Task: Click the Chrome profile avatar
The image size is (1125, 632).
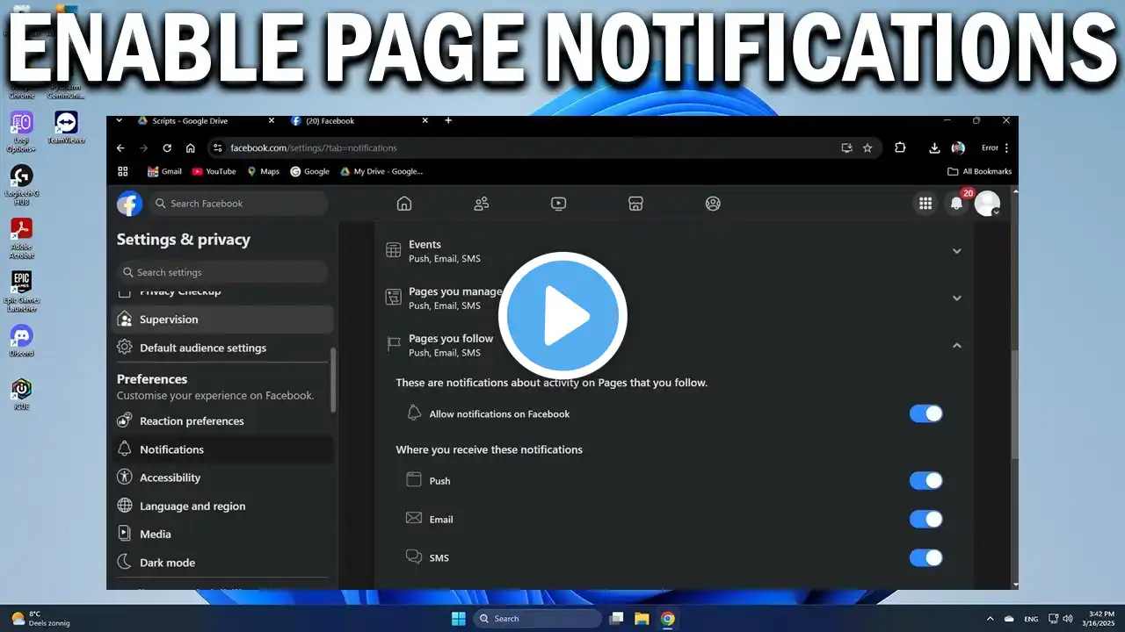Action: click(x=958, y=148)
